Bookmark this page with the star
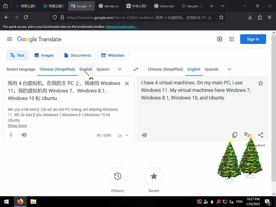This screenshot has height=207, width=276. (x=221, y=17)
